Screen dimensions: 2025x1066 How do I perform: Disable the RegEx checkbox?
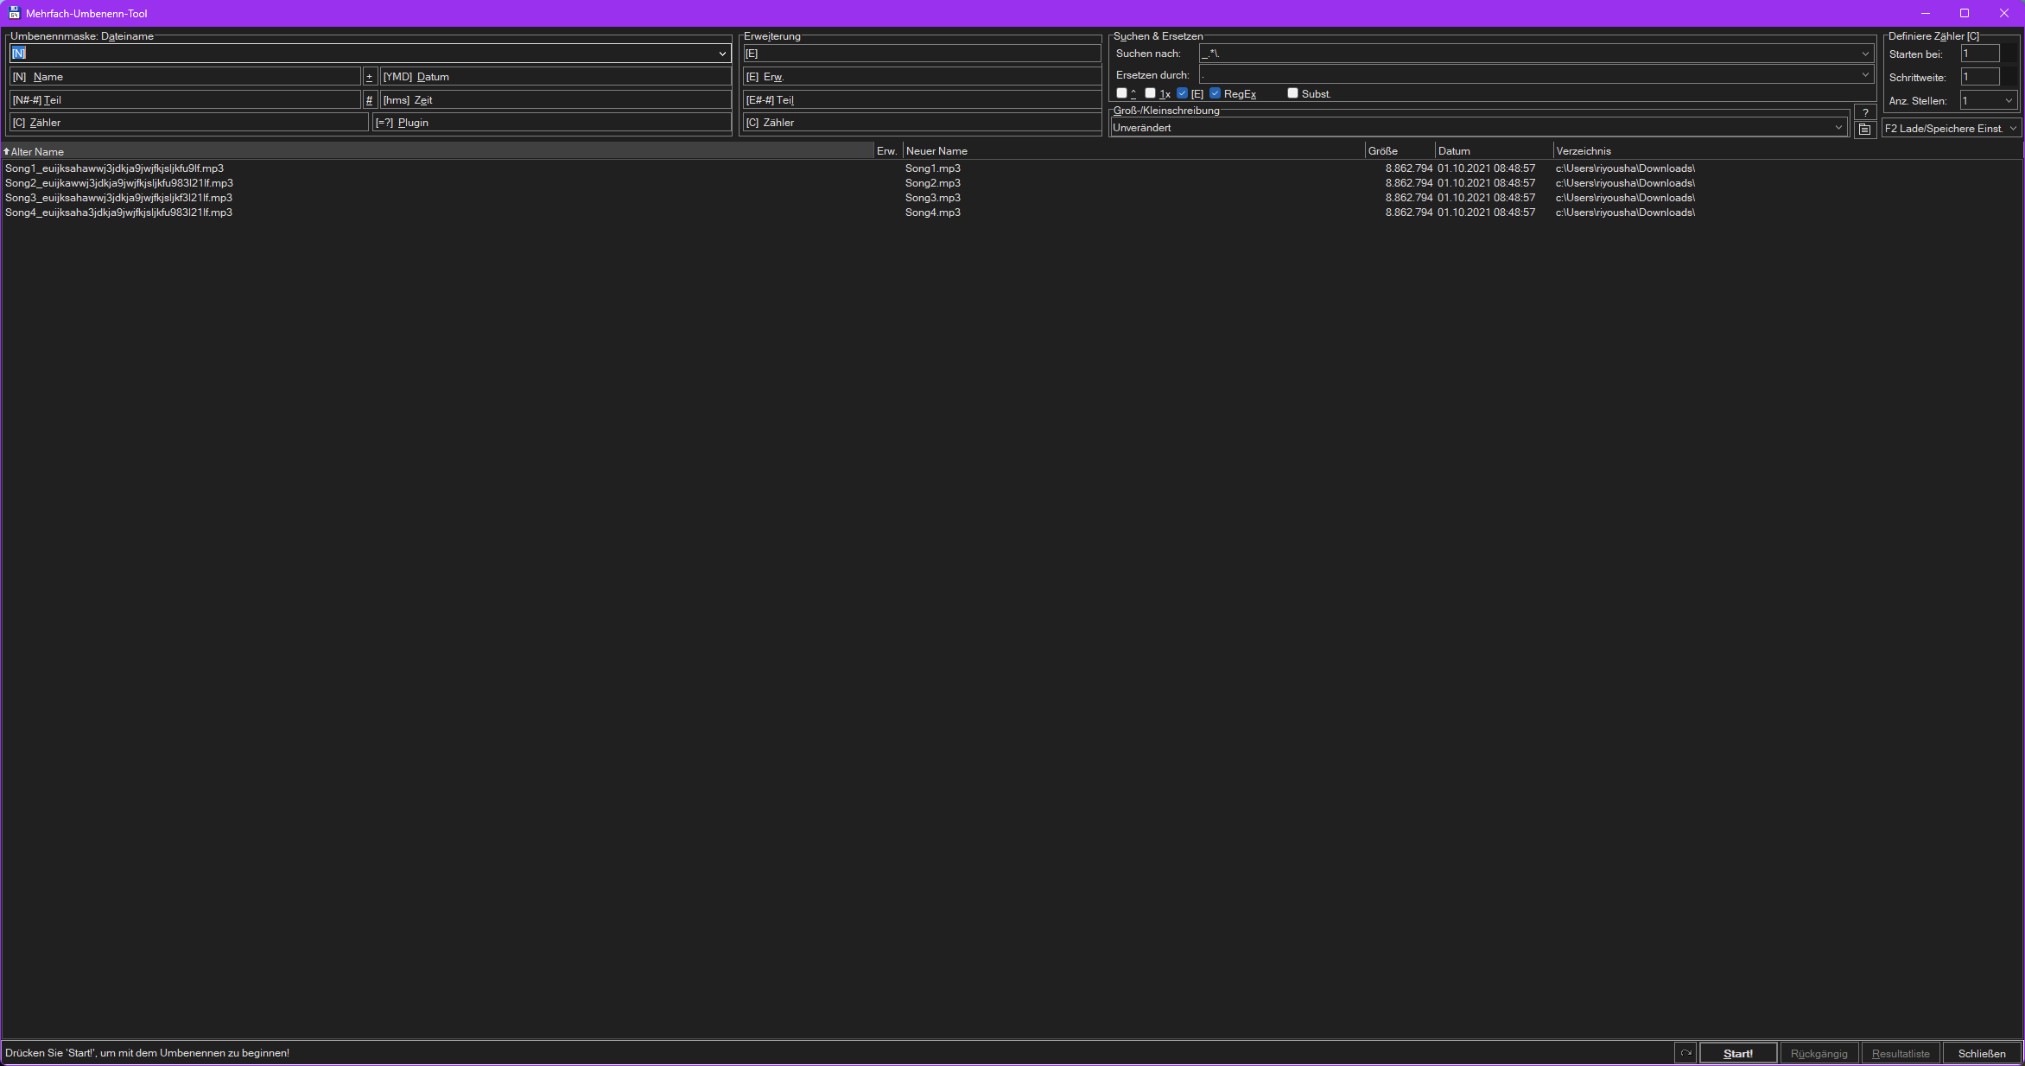point(1215,93)
